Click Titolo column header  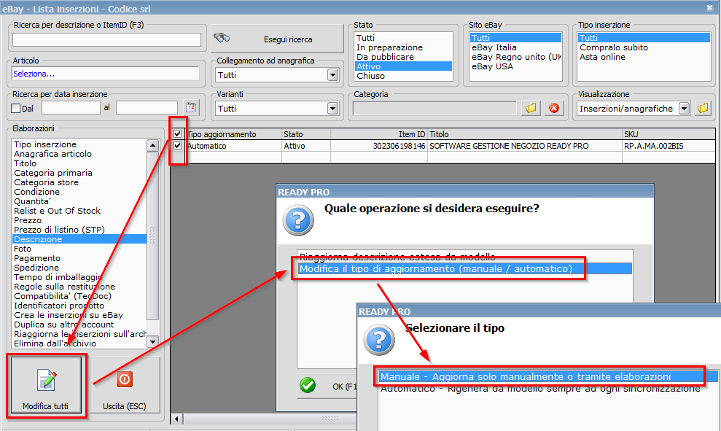(x=525, y=134)
